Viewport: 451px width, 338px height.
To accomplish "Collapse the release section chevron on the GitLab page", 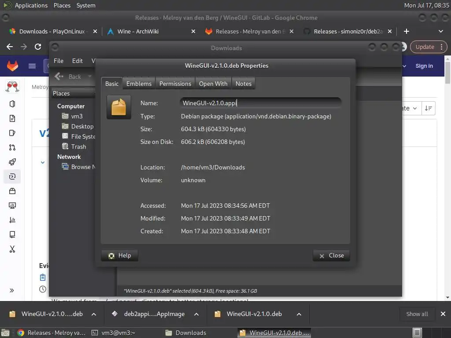I will click(43, 163).
